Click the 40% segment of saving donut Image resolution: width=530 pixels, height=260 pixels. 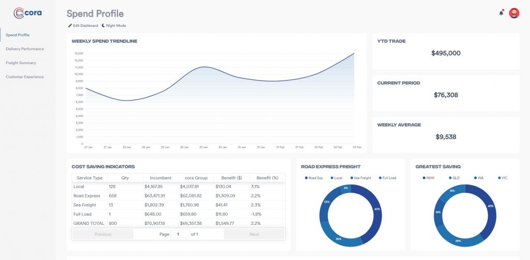tap(491, 206)
